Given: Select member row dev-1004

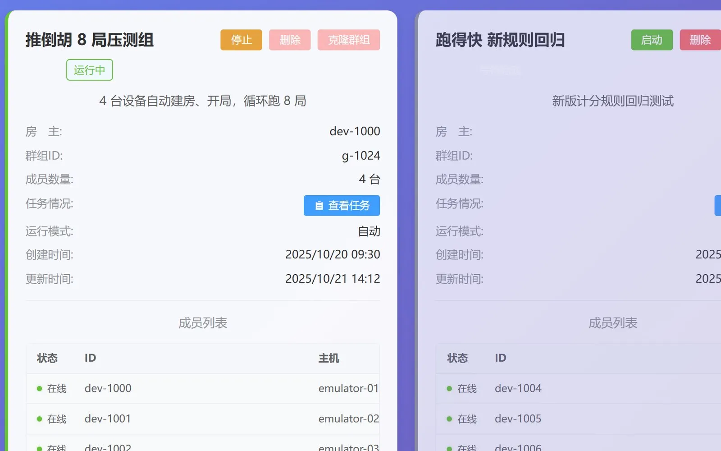Looking at the screenshot, I should click(579, 388).
